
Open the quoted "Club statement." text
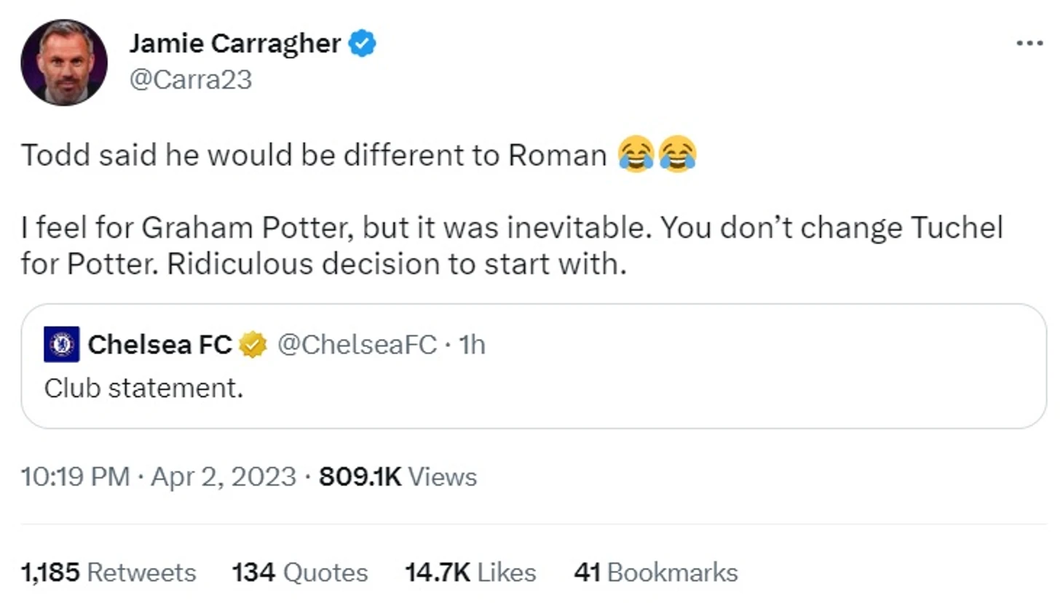point(143,388)
